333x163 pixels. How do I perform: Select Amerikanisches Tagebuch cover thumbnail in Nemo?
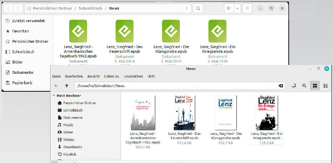[x=143, y=112]
